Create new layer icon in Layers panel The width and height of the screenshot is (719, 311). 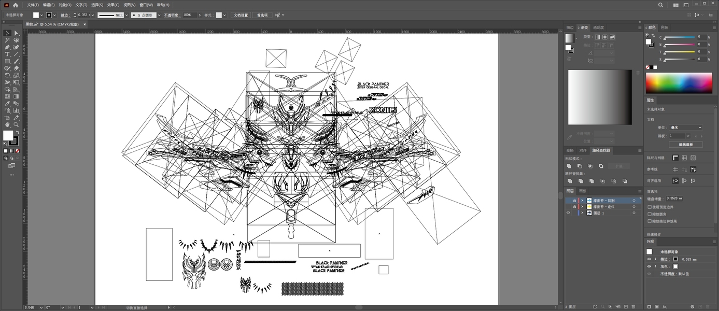click(626, 307)
